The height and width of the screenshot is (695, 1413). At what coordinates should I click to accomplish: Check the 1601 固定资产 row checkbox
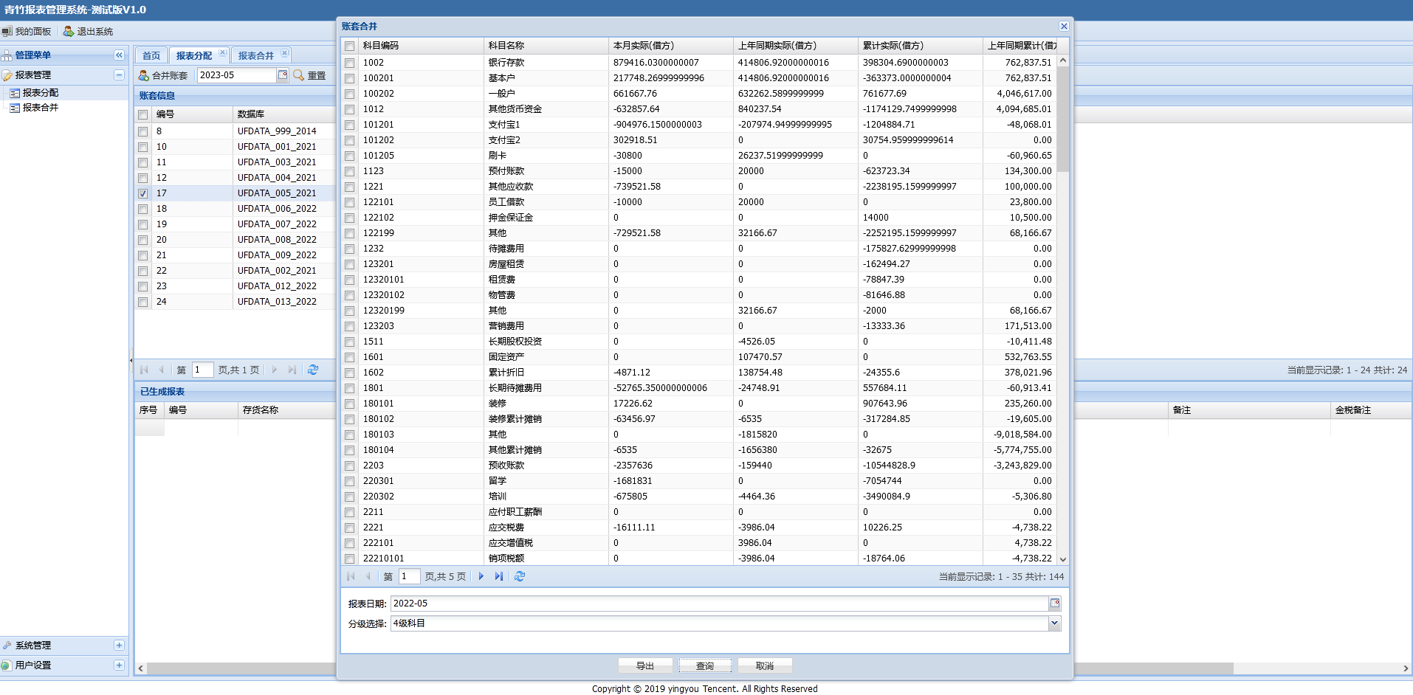click(x=349, y=357)
